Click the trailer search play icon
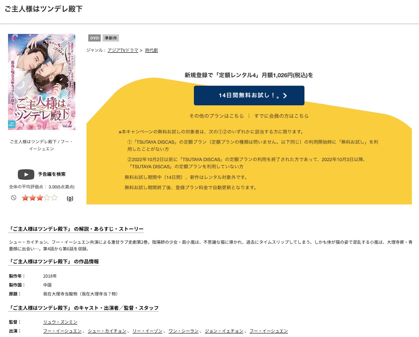Viewport: 419px width, 337px height. coord(26,175)
